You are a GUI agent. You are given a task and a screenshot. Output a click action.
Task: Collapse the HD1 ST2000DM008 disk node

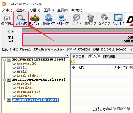point(4,80)
